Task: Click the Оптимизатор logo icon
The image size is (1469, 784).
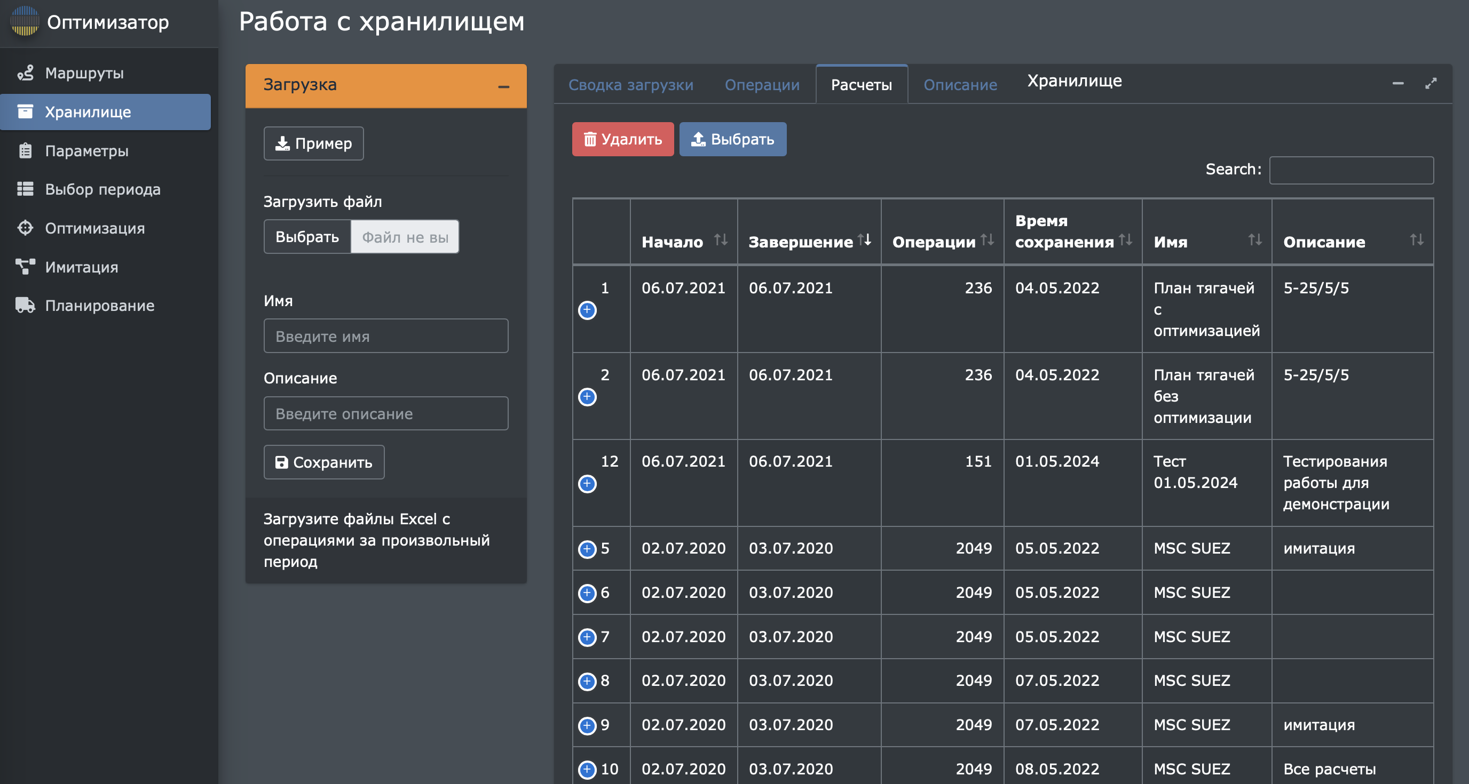Action: 25,22
